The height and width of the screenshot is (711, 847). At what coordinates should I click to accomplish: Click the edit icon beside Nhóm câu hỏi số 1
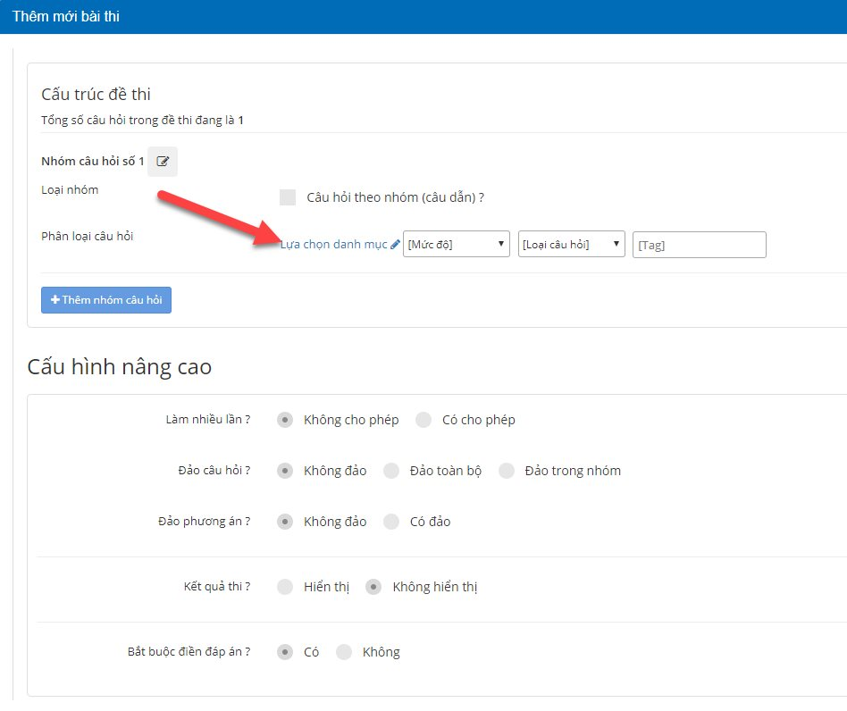pos(163,162)
